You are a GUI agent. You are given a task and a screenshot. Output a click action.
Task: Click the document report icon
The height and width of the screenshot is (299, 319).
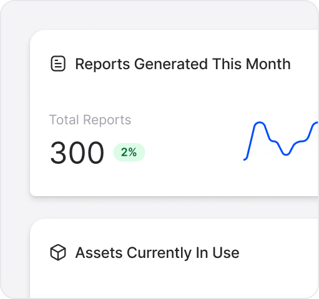[x=58, y=64]
